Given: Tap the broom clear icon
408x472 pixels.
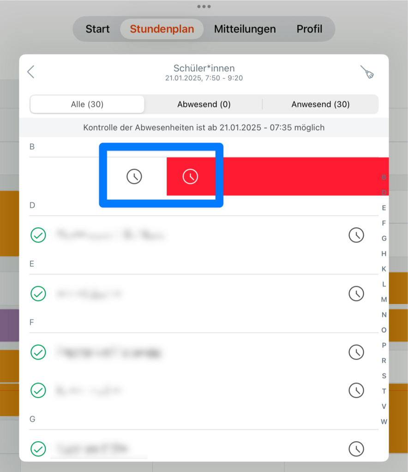Looking at the screenshot, I should click(367, 72).
